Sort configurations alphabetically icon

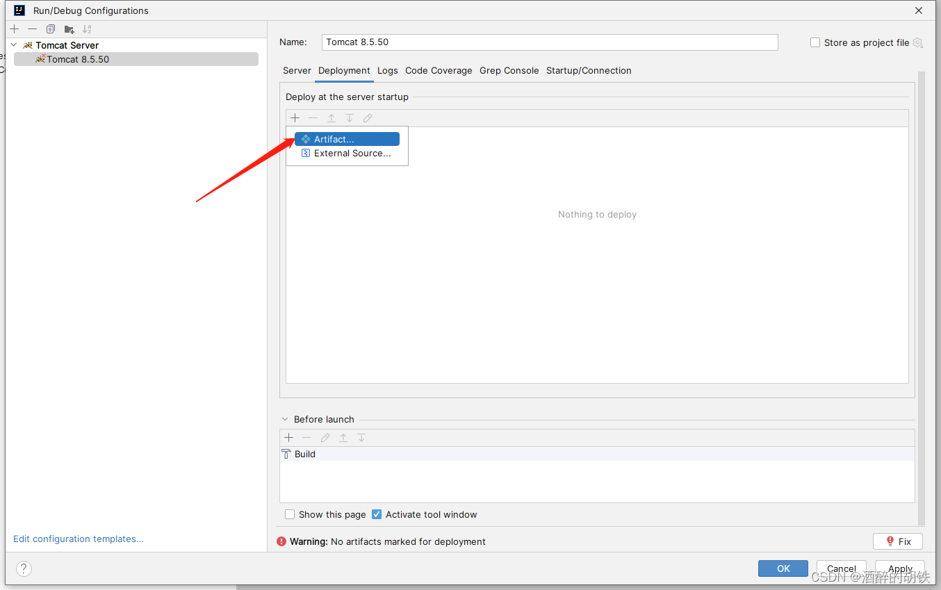click(87, 29)
